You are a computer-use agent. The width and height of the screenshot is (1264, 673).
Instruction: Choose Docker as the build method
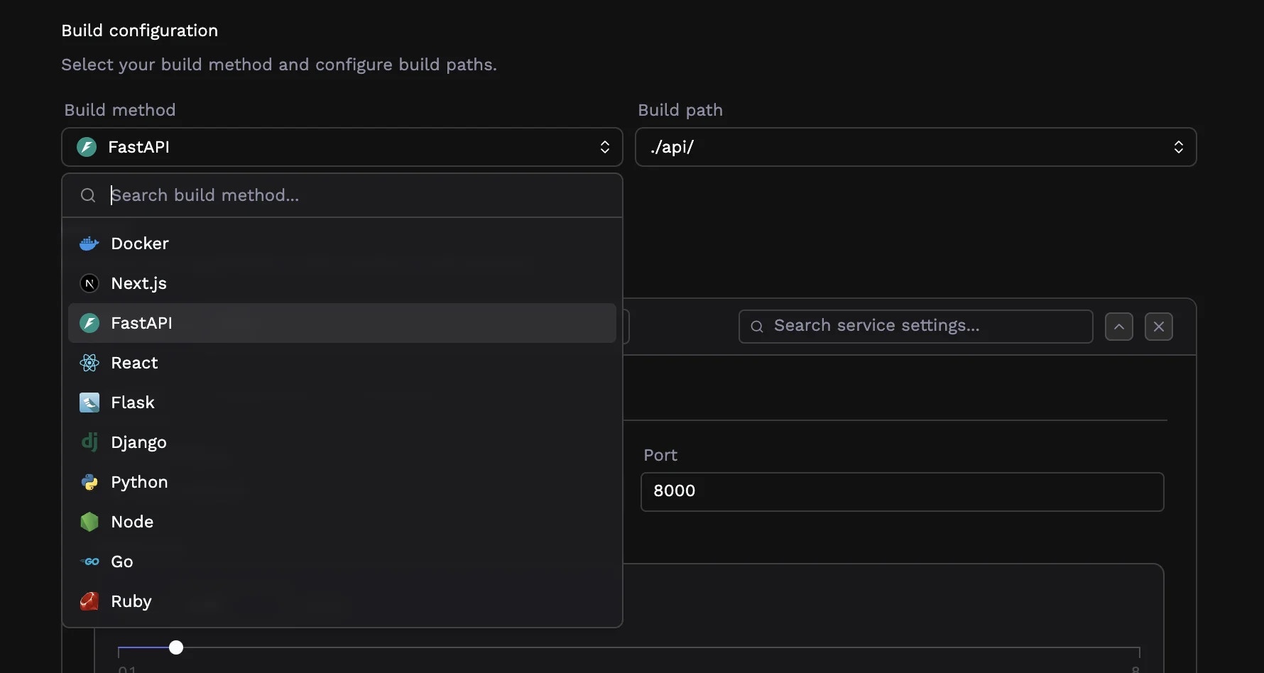click(138, 243)
